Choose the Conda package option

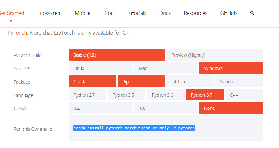coord(92,81)
